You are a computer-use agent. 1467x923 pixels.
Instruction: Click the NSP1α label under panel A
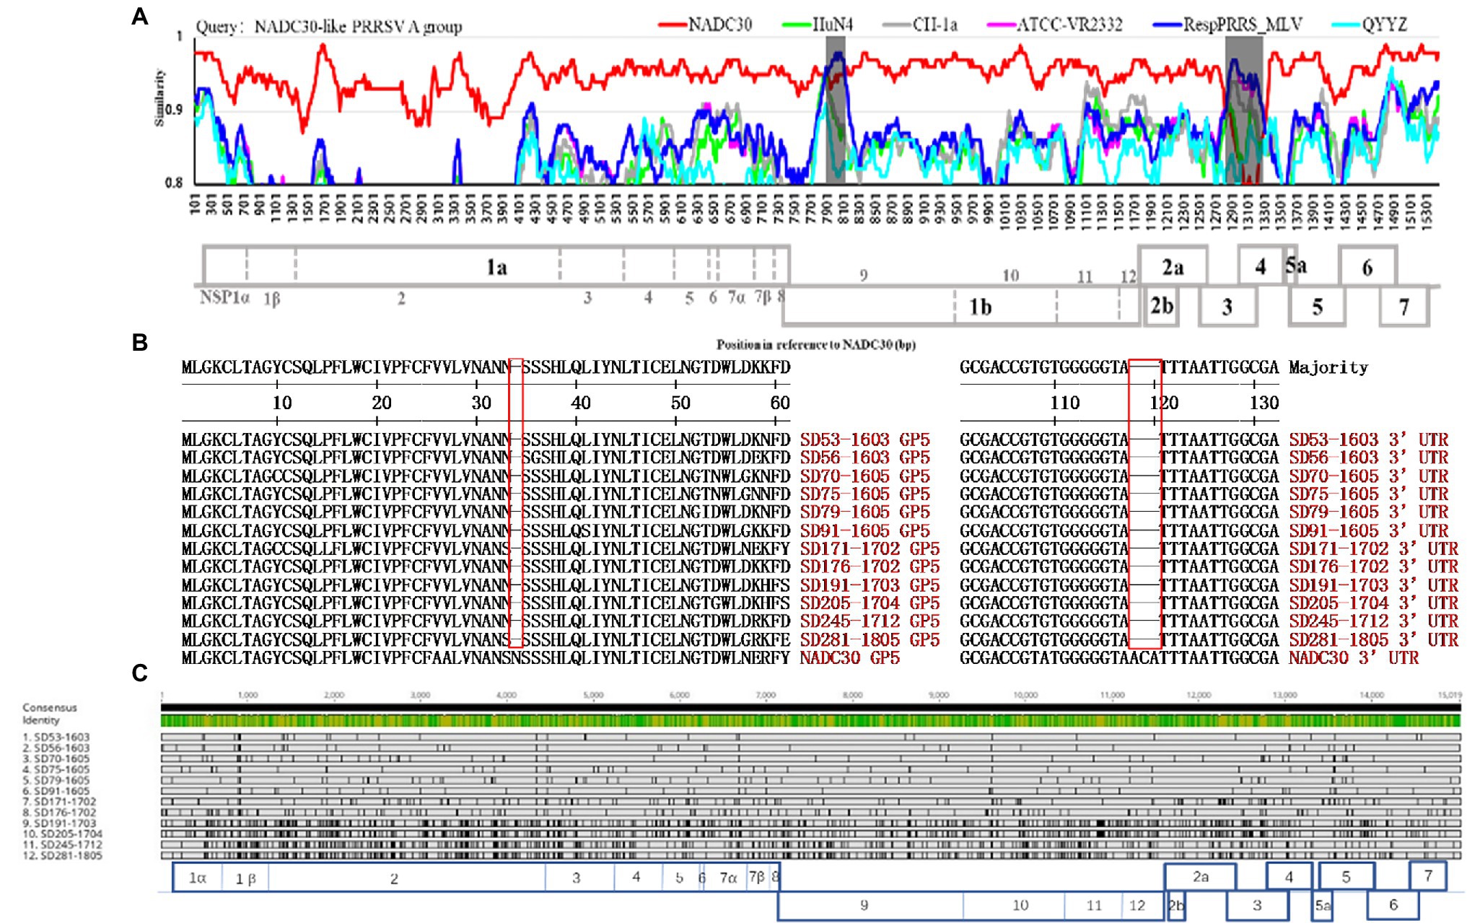tap(224, 297)
